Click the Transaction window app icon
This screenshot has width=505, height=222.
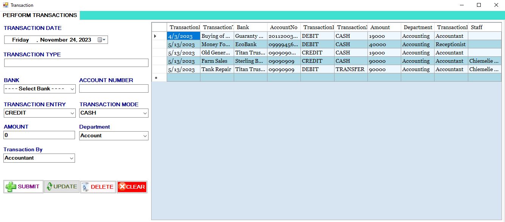[x=6, y=5]
